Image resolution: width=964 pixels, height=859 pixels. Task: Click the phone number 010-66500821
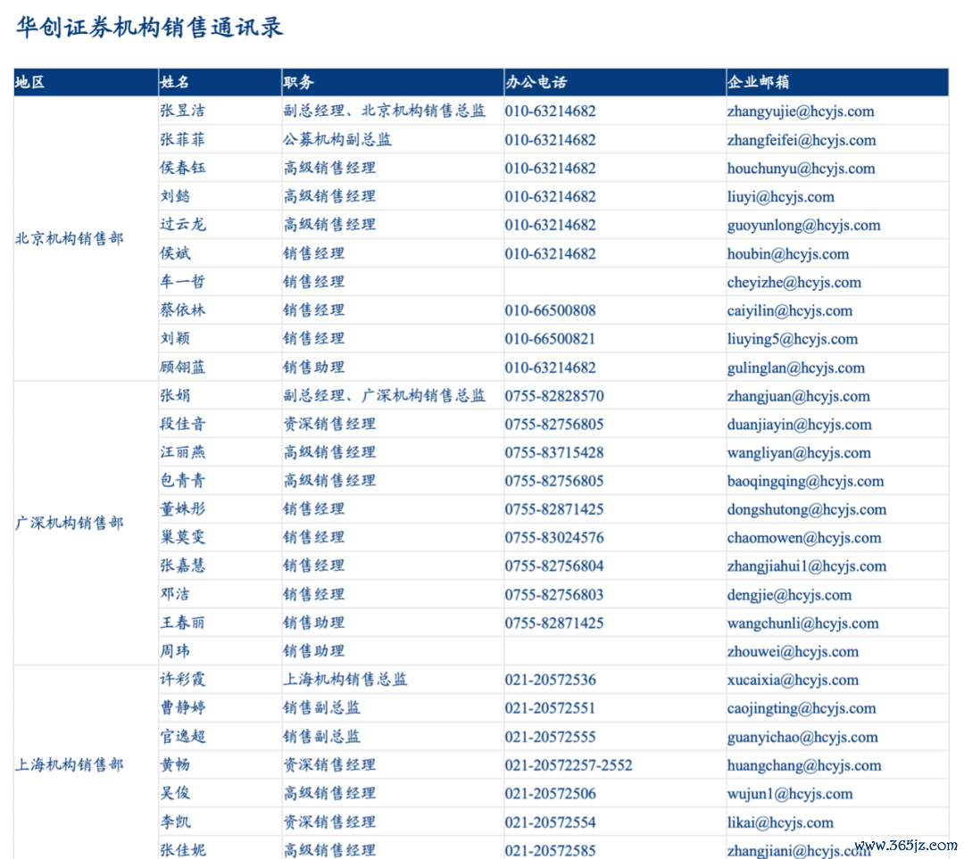click(x=550, y=339)
